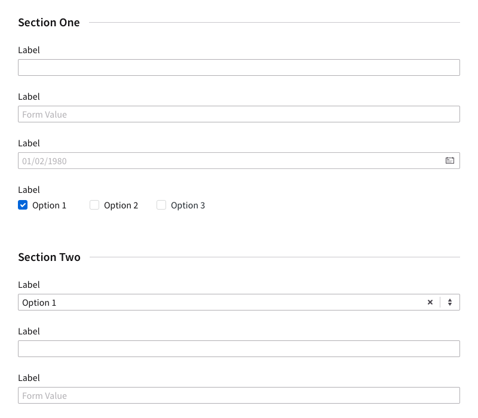
Task: Click the Section Two heading
Action: (x=50, y=257)
